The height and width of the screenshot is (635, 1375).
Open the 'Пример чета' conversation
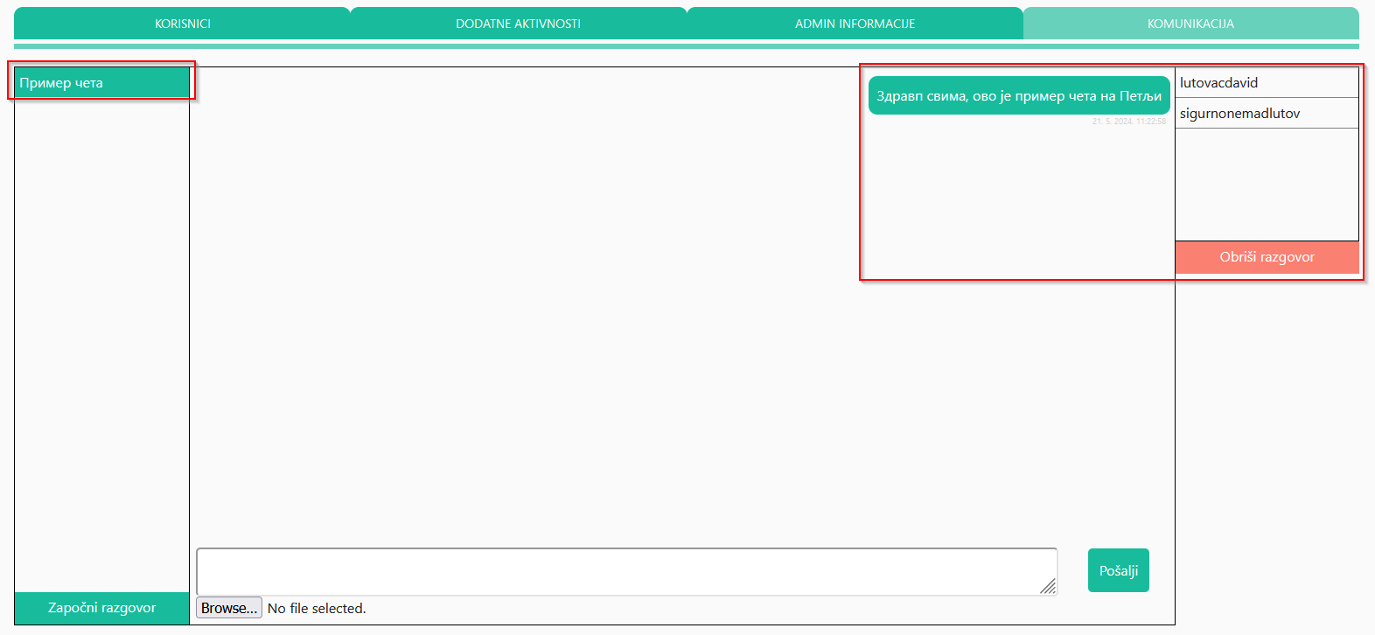[101, 83]
